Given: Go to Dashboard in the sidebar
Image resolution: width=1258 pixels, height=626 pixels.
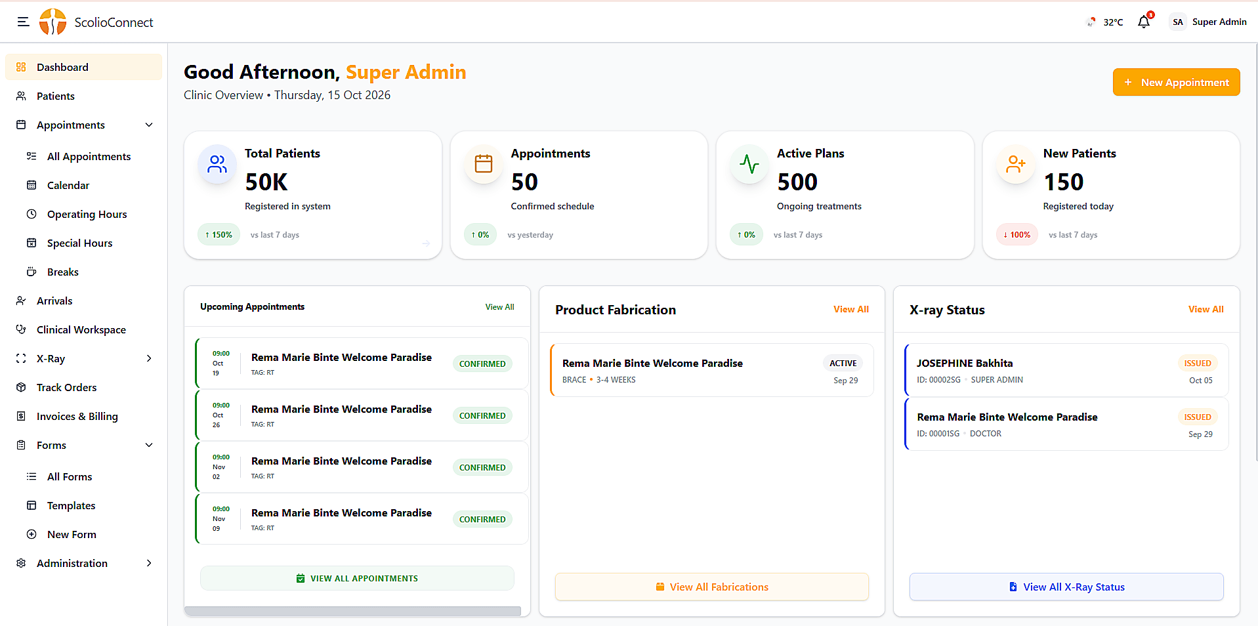Looking at the screenshot, I should click(83, 67).
